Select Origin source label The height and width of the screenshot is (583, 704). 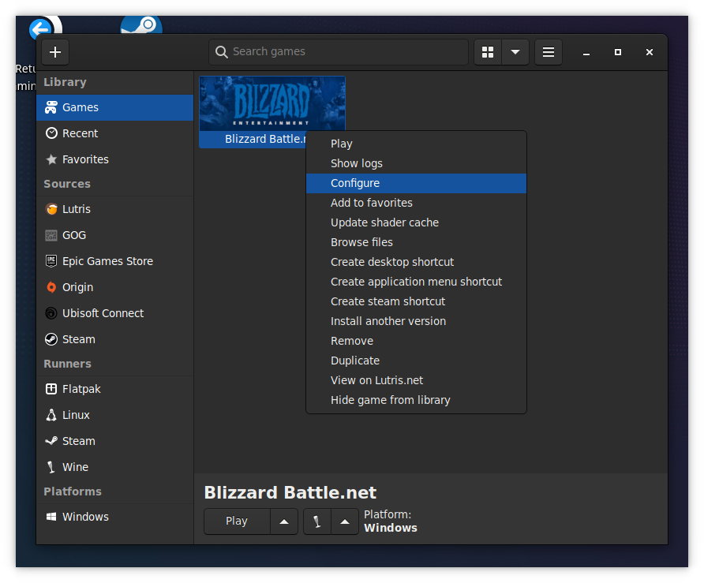tap(77, 287)
